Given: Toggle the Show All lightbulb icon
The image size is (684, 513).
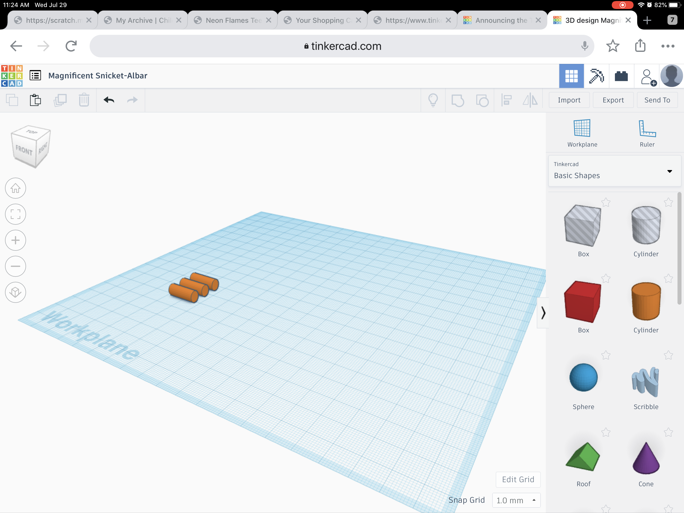Looking at the screenshot, I should pos(433,100).
